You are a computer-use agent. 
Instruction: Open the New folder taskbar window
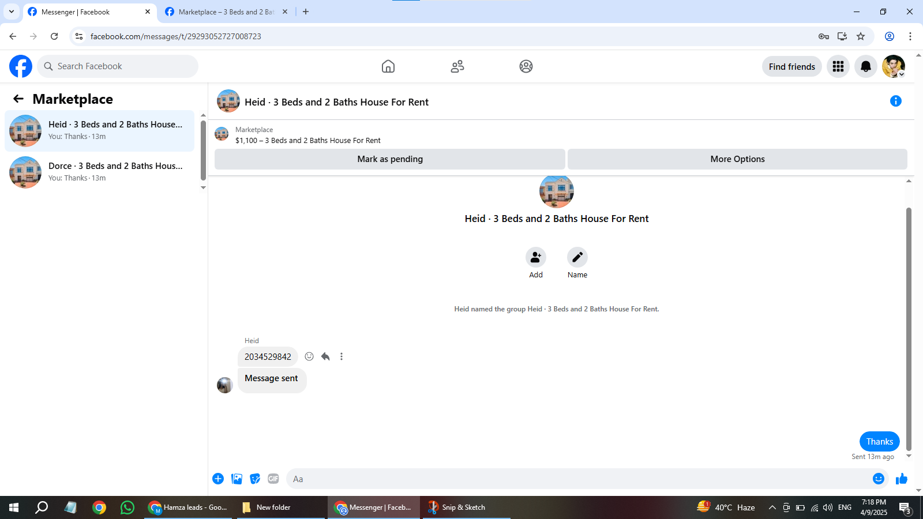[281, 507]
